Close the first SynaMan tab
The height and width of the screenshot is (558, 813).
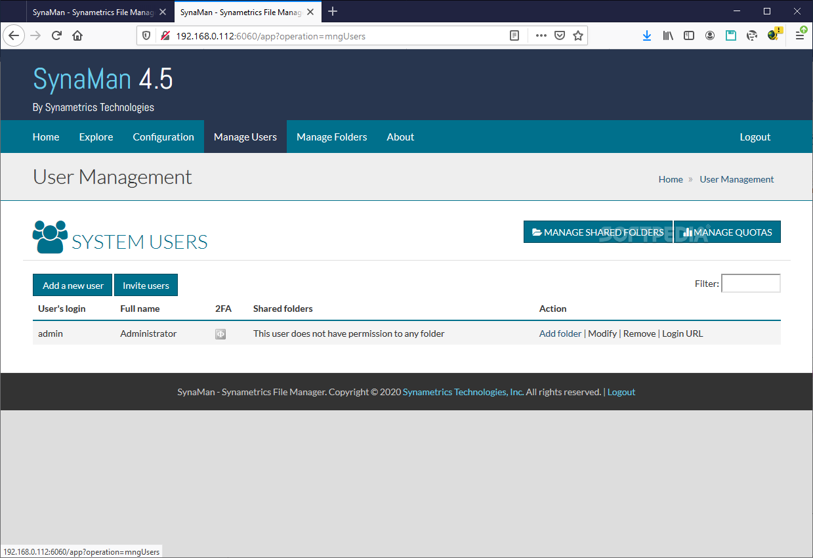[x=163, y=12]
